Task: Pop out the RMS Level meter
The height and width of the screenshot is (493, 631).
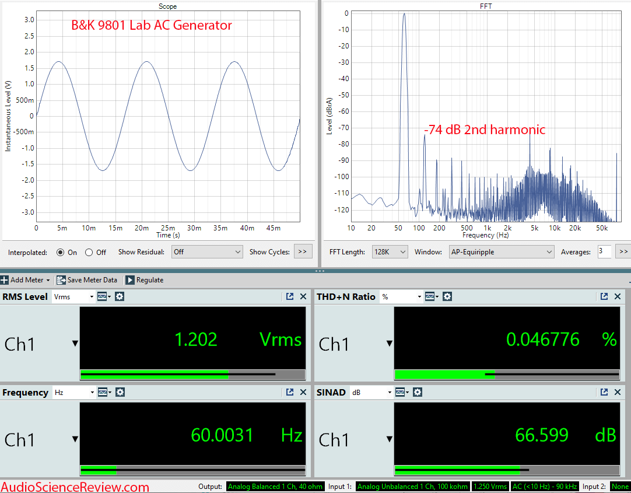Action: coord(290,296)
